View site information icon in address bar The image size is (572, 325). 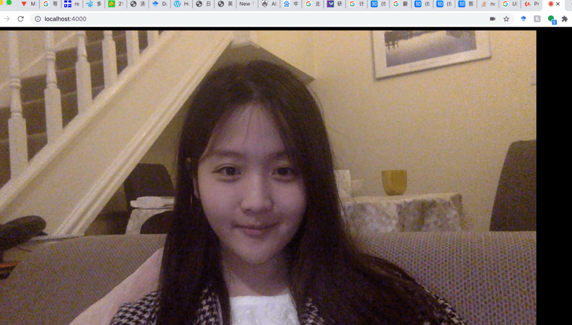37,19
